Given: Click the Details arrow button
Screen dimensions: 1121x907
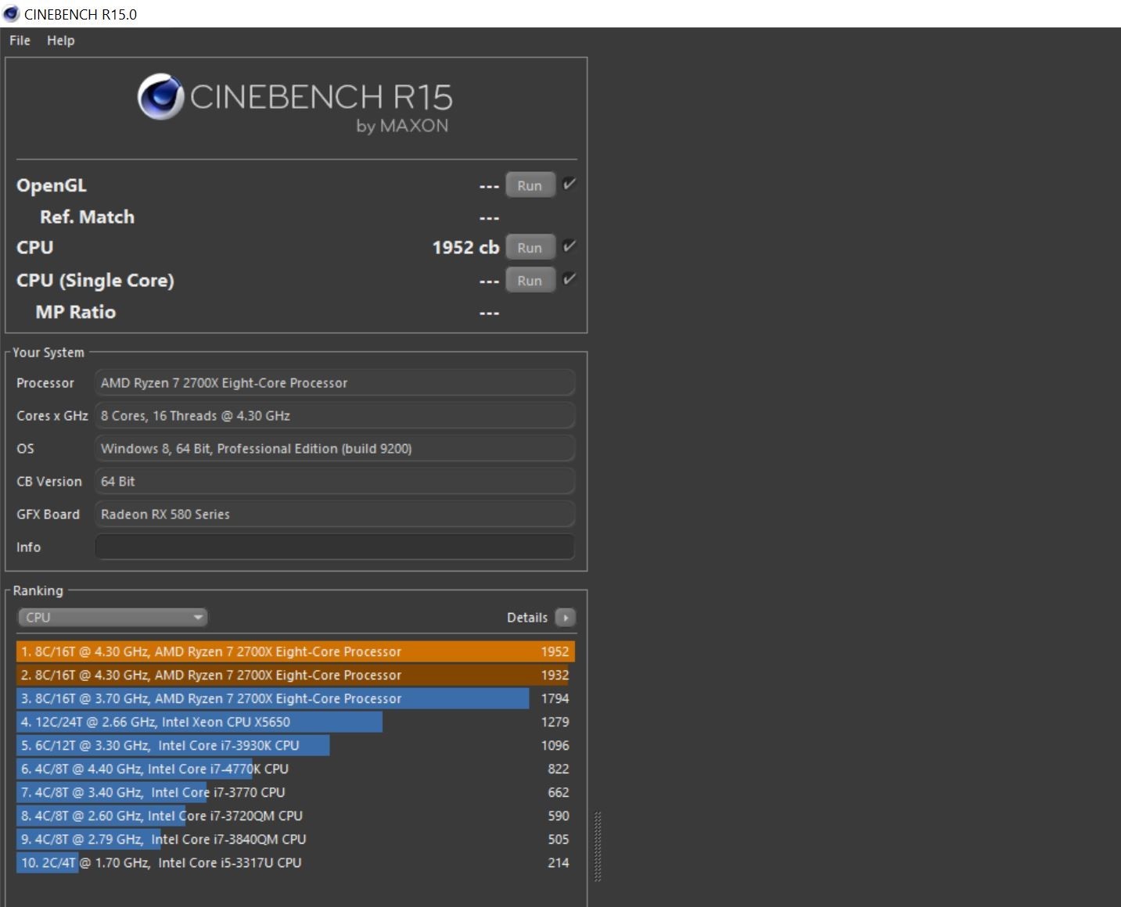Looking at the screenshot, I should pos(565,618).
